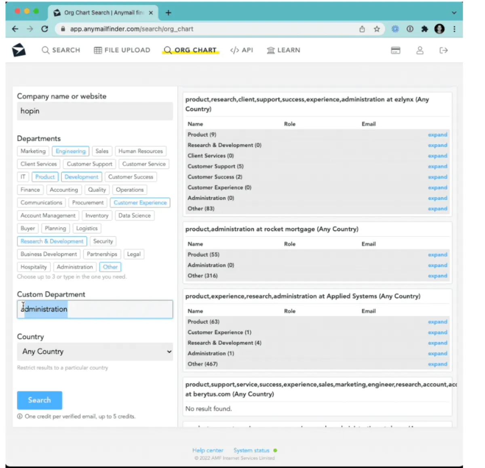
Task: Deselect the Engineering department tag
Action: pyautogui.click(x=71, y=151)
